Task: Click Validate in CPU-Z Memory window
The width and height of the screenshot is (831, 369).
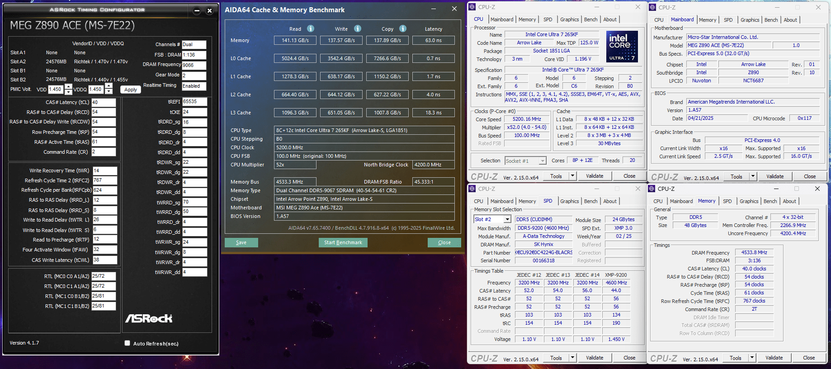Action: (774, 358)
